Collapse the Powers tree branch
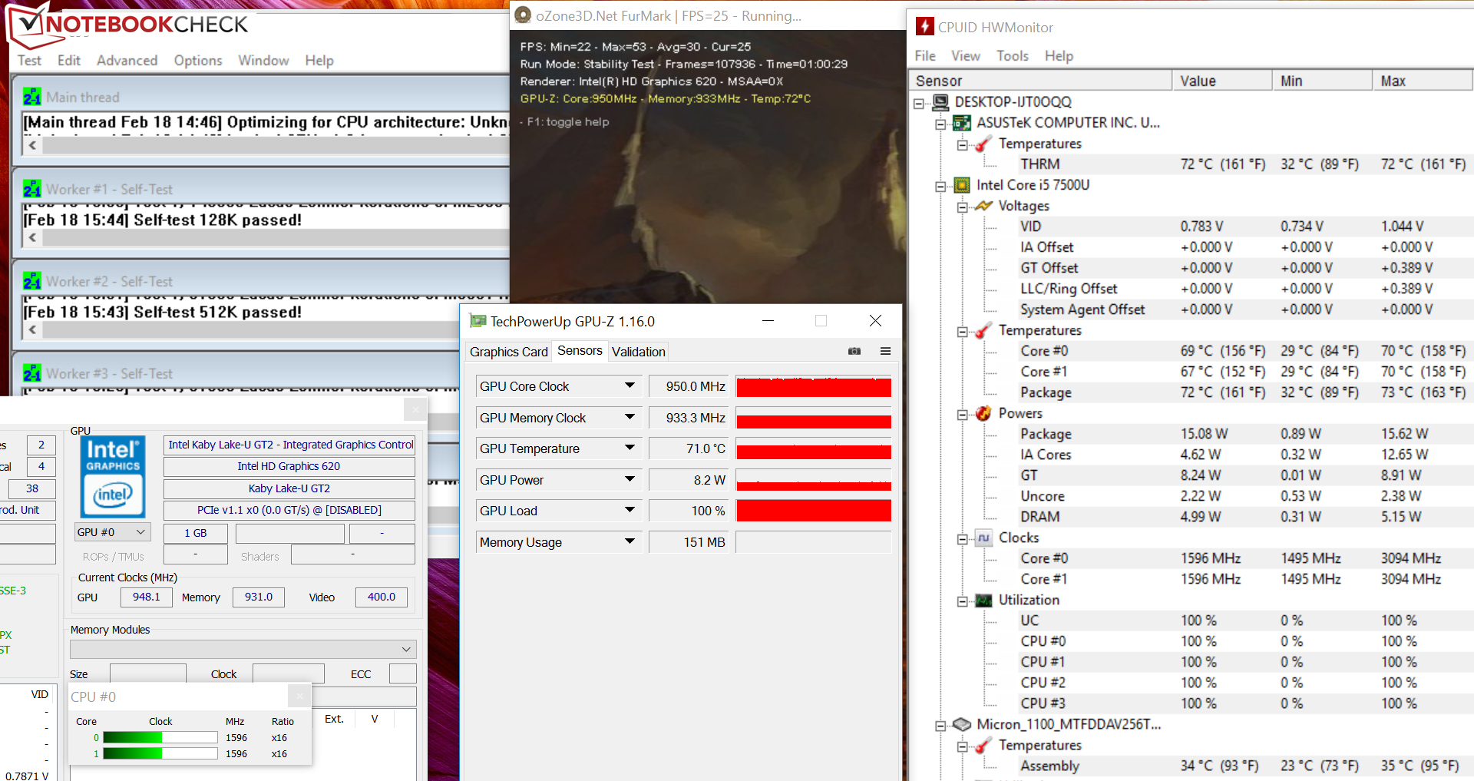The width and height of the screenshot is (1474, 781). [x=962, y=414]
